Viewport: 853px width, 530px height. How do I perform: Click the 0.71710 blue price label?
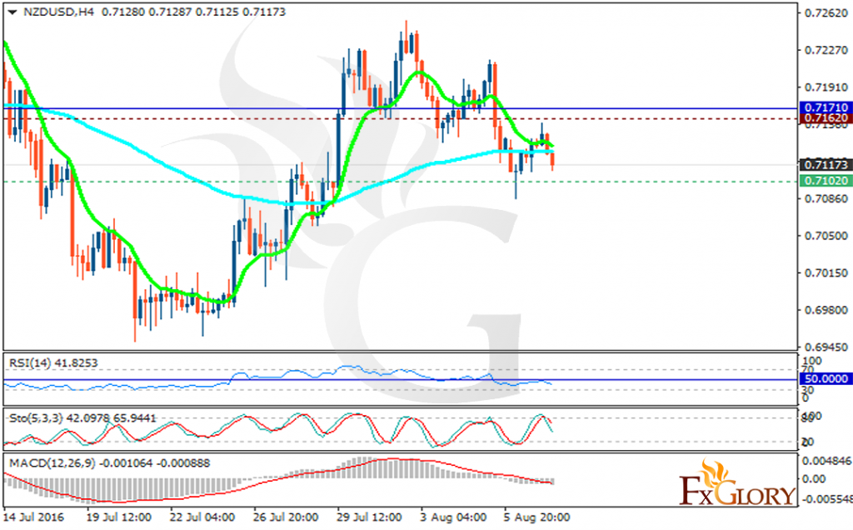[826, 107]
